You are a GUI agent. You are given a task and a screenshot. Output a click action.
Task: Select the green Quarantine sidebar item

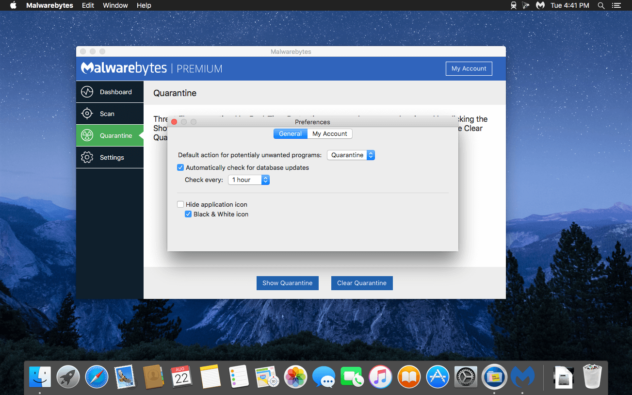coord(110,135)
